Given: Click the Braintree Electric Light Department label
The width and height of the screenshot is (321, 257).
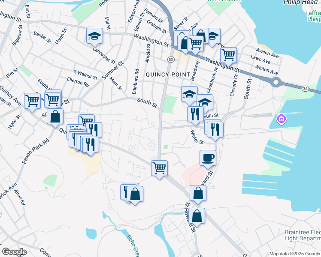Looking at the screenshot, I should (303, 236).
